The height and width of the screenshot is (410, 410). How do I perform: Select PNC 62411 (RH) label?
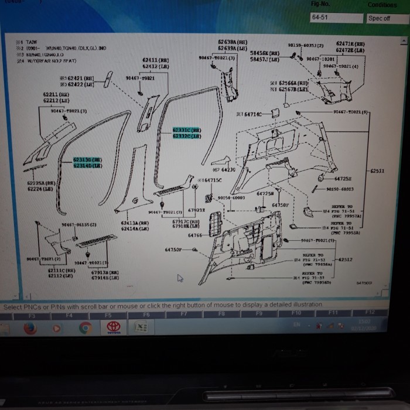click(x=156, y=60)
